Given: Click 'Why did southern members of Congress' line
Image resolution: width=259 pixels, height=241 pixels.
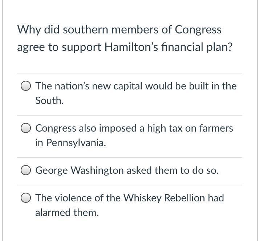Looking at the screenshot, I should (x=119, y=29).
